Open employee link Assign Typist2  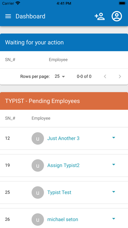[63, 165]
